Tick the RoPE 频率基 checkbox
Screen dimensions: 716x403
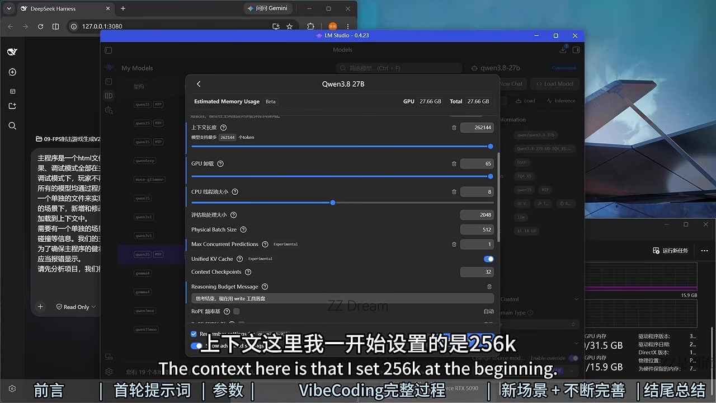[237, 311]
